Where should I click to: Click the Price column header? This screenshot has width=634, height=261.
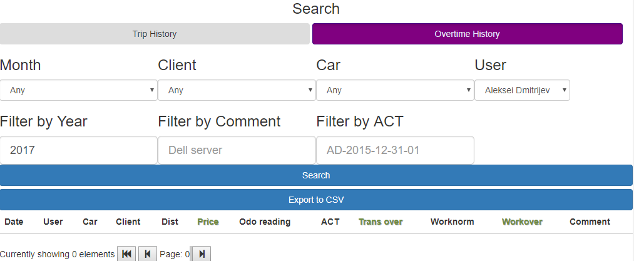(208, 222)
